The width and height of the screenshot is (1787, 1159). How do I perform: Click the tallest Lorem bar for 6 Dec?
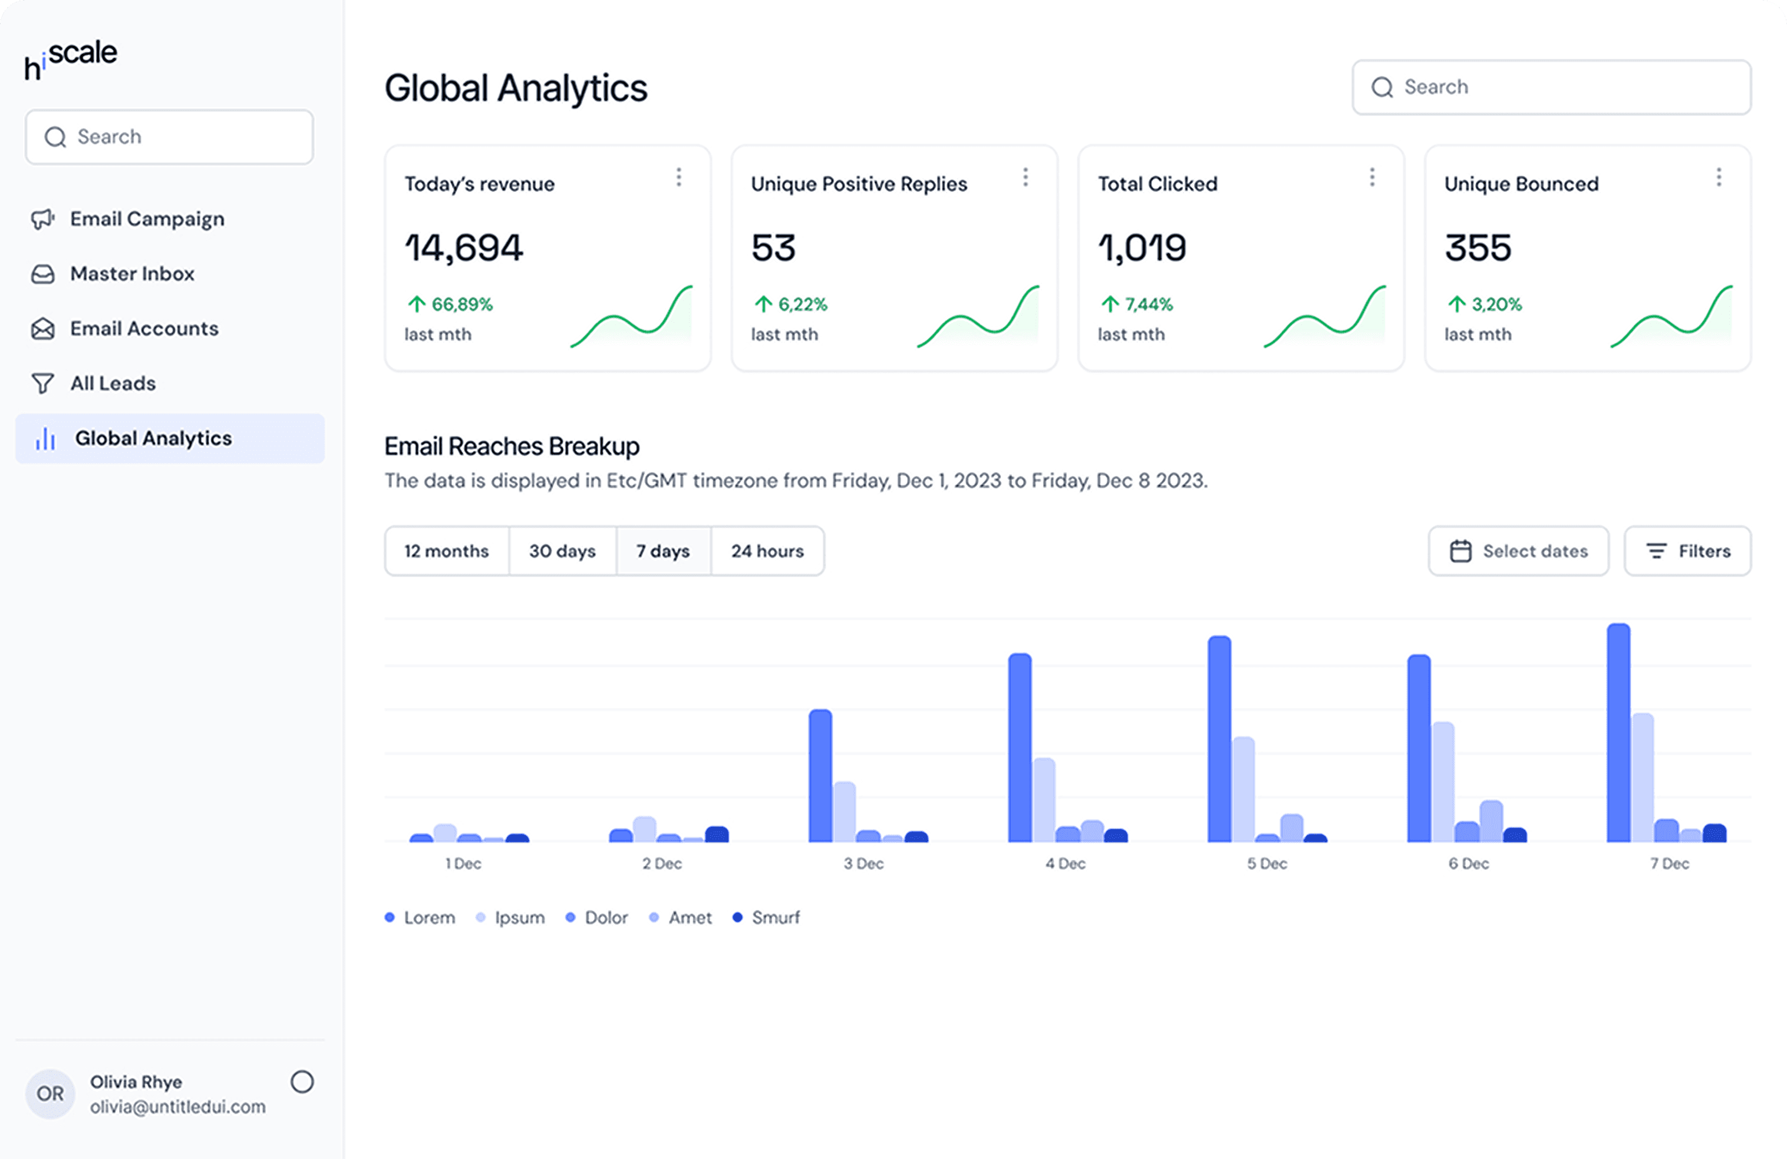click(x=1419, y=749)
